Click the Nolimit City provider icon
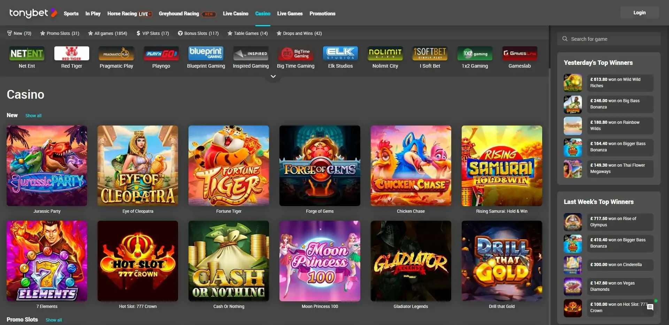Viewport: 669px width, 325px height. click(x=385, y=54)
